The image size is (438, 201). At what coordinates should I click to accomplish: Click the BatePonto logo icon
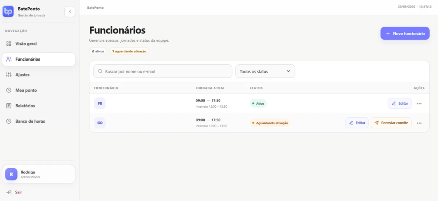coord(8,11)
